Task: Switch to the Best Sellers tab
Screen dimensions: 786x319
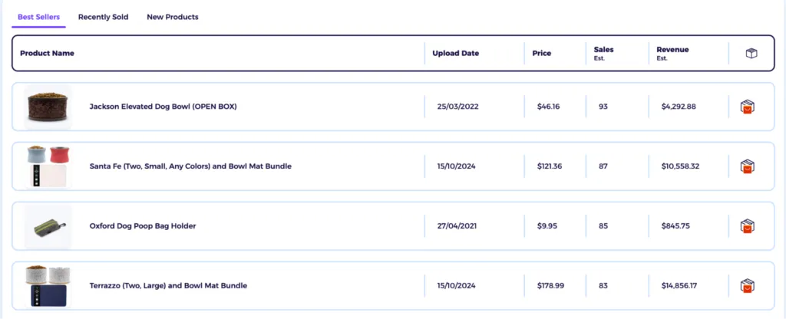Action: click(x=39, y=17)
